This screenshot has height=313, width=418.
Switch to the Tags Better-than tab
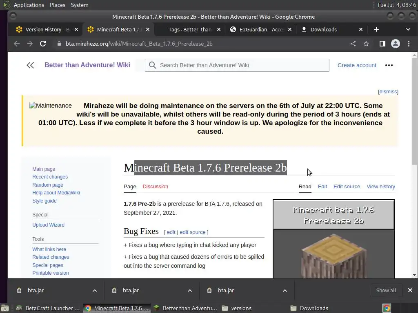(190, 29)
